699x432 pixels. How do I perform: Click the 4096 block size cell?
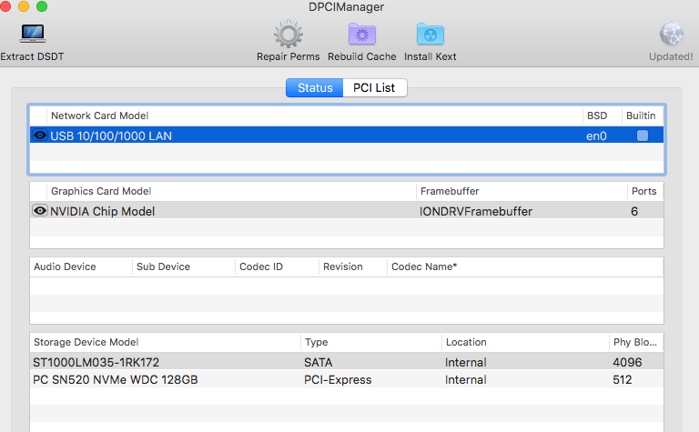(x=627, y=362)
